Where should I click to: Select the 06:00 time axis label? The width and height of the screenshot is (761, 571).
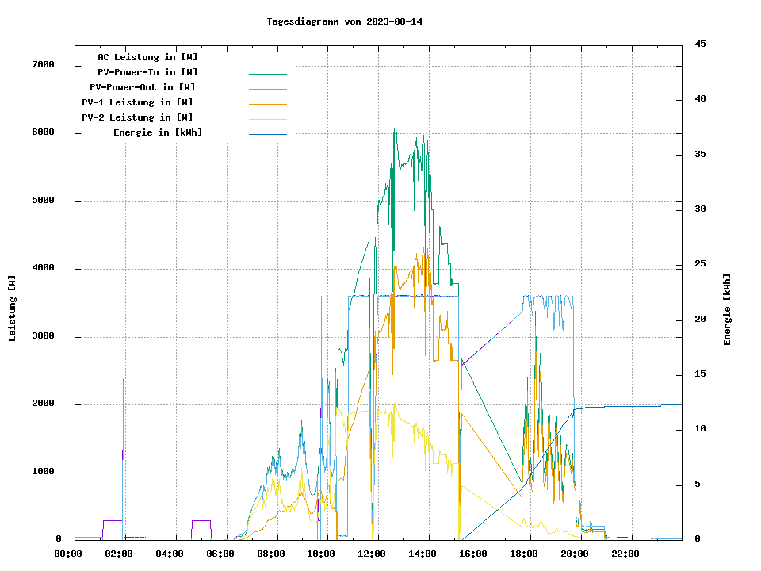pos(220,554)
